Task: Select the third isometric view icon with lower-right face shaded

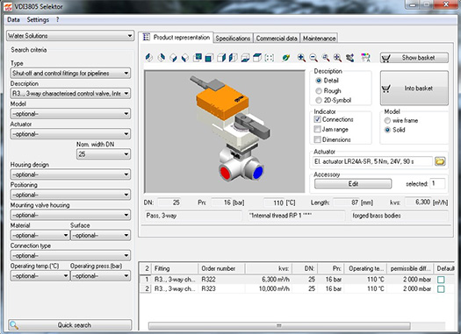Action: tap(173, 58)
